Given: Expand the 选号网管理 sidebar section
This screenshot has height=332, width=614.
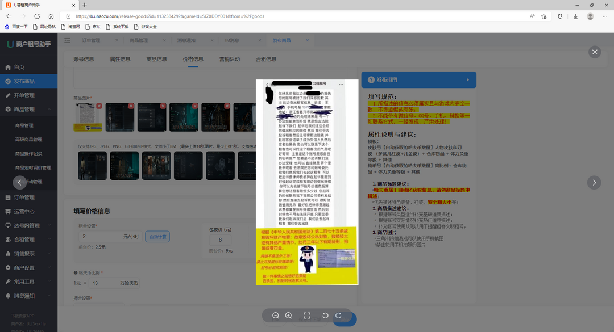Looking at the screenshot, I should tap(28, 225).
